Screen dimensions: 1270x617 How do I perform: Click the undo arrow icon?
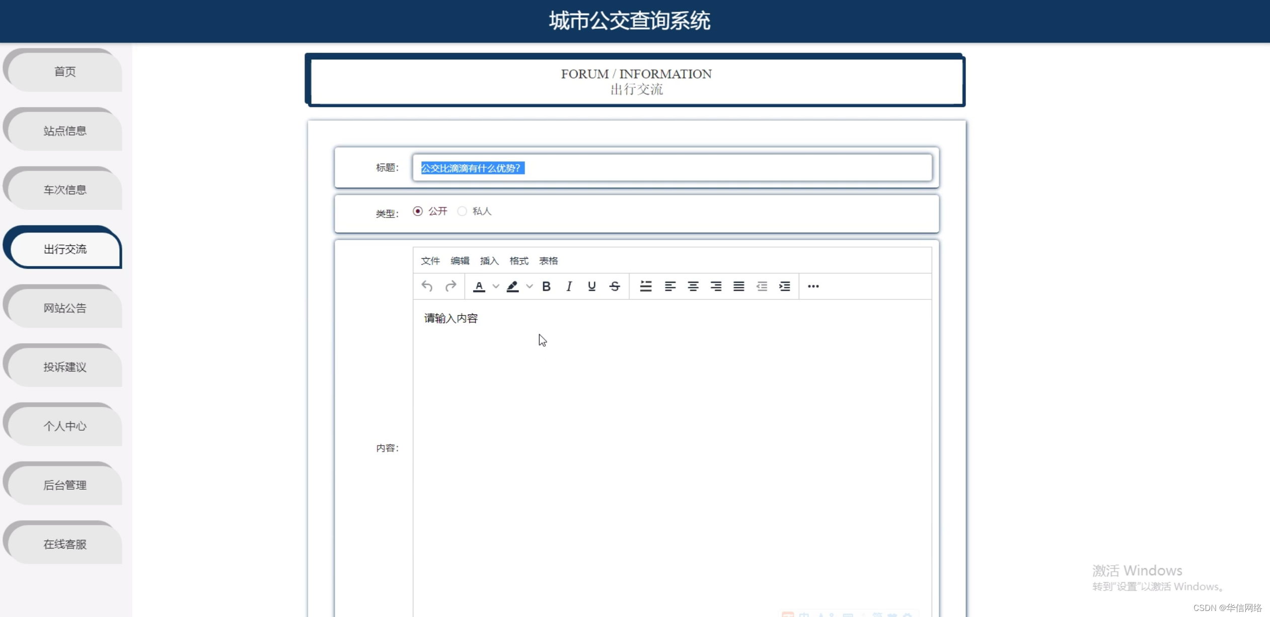tap(427, 286)
